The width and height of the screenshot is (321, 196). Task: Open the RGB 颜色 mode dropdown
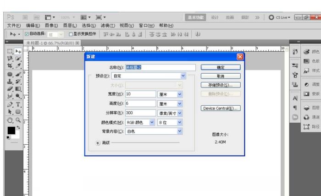coord(140,122)
